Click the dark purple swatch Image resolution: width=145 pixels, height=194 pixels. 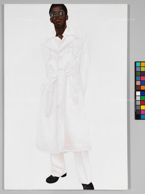143,74
